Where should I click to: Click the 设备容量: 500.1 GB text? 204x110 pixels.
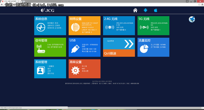[x=89, y=49]
